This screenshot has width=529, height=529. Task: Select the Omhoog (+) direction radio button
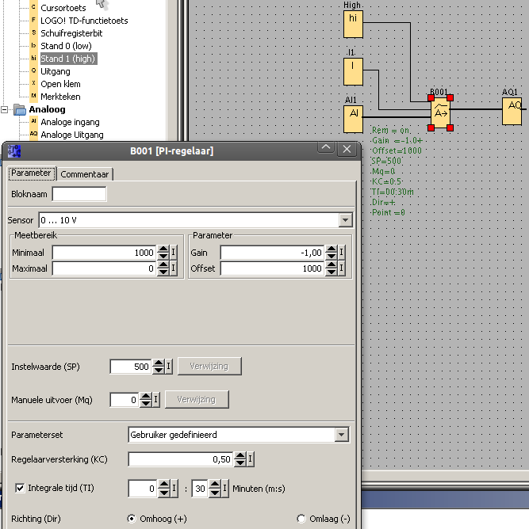pos(132,519)
